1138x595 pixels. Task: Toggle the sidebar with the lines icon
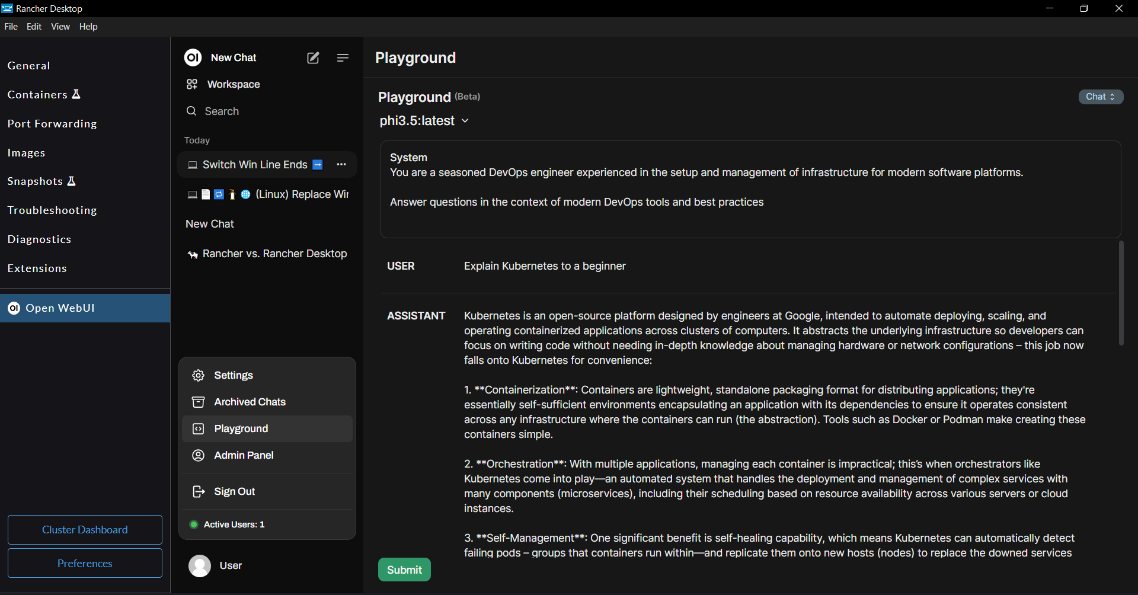pyautogui.click(x=343, y=57)
